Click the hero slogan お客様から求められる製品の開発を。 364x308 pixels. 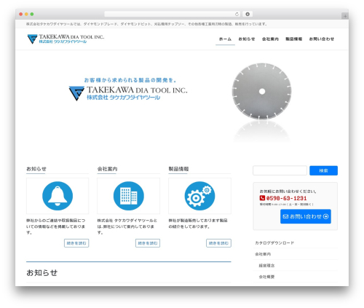point(130,80)
